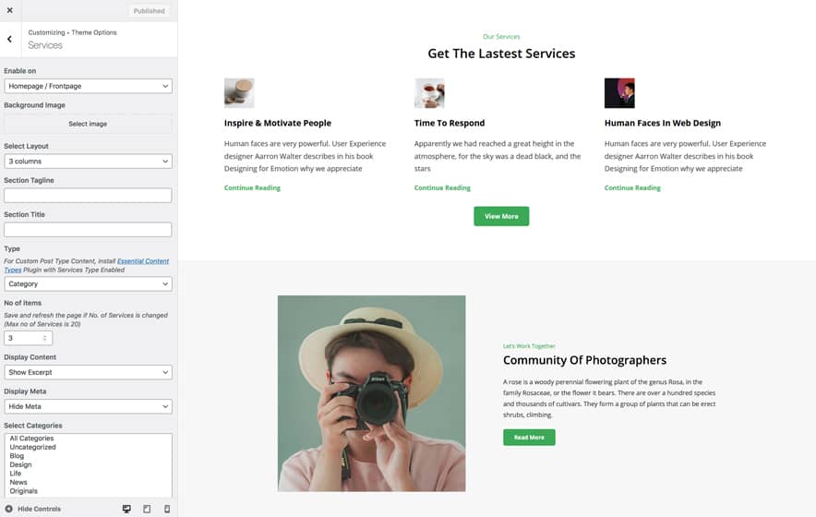Open the Enable on Homepage / Frontpage dropdown
The image size is (816, 517).
(x=88, y=86)
